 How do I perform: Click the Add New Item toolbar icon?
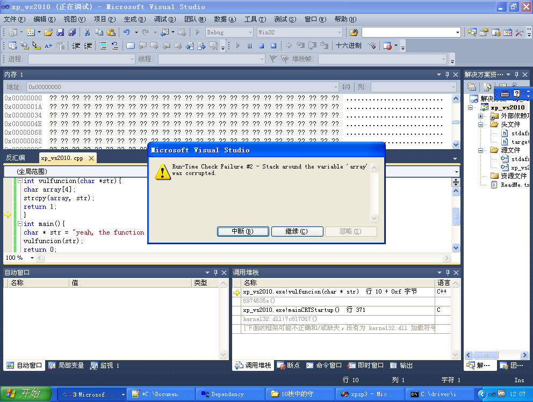tap(31, 32)
